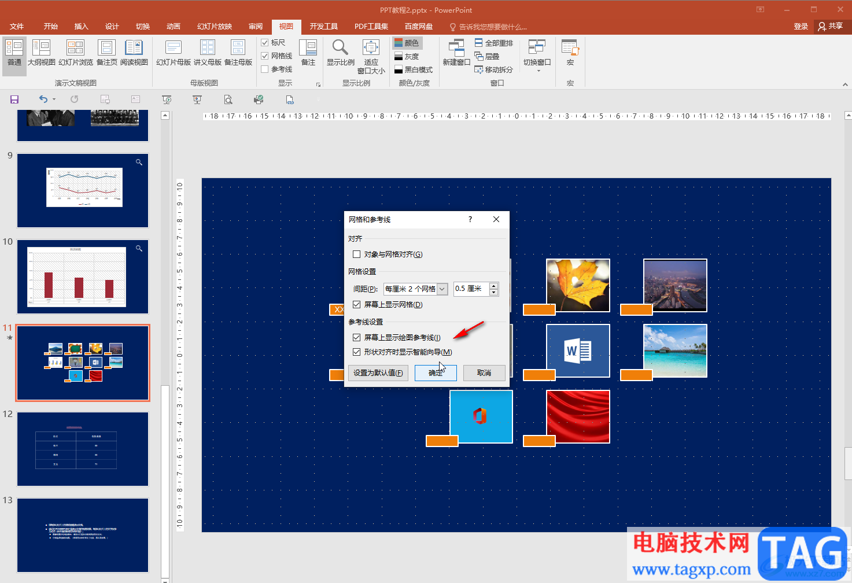Collapse the ribbon with the arrow
Image resolution: width=852 pixels, height=583 pixels.
(845, 84)
